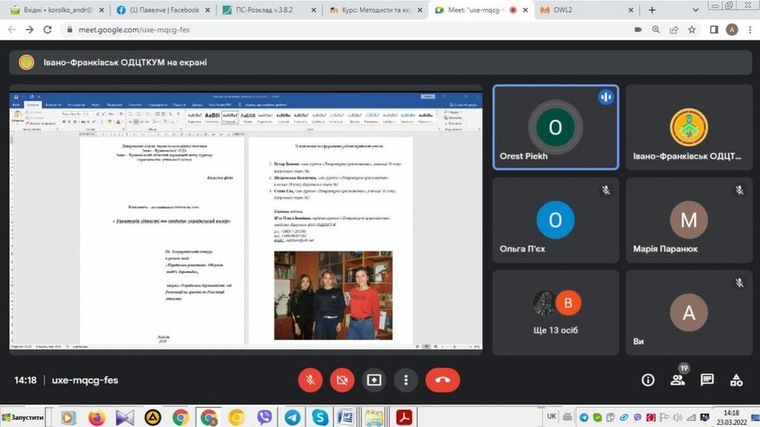
Task: Leave the call with red hang-up button
Action: pyautogui.click(x=442, y=380)
